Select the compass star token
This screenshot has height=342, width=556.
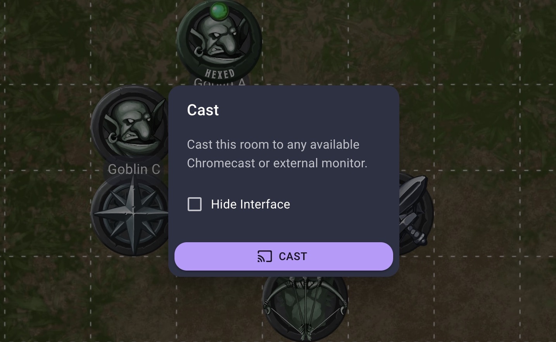(132, 214)
